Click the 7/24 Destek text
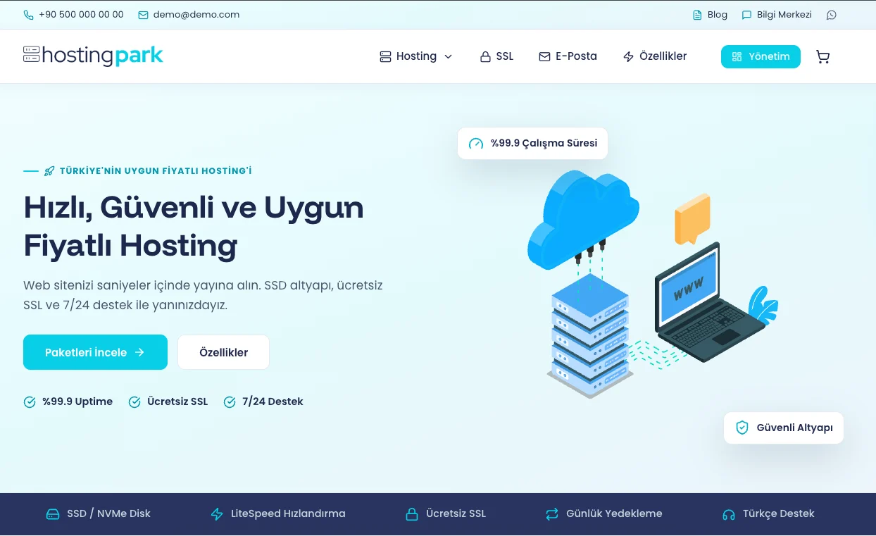 click(x=273, y=402)
